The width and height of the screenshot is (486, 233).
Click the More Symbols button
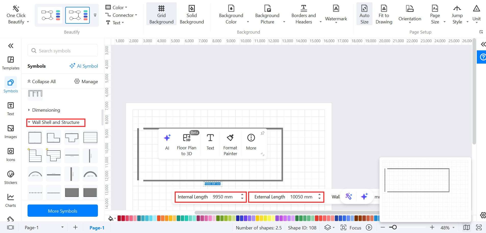62,211
